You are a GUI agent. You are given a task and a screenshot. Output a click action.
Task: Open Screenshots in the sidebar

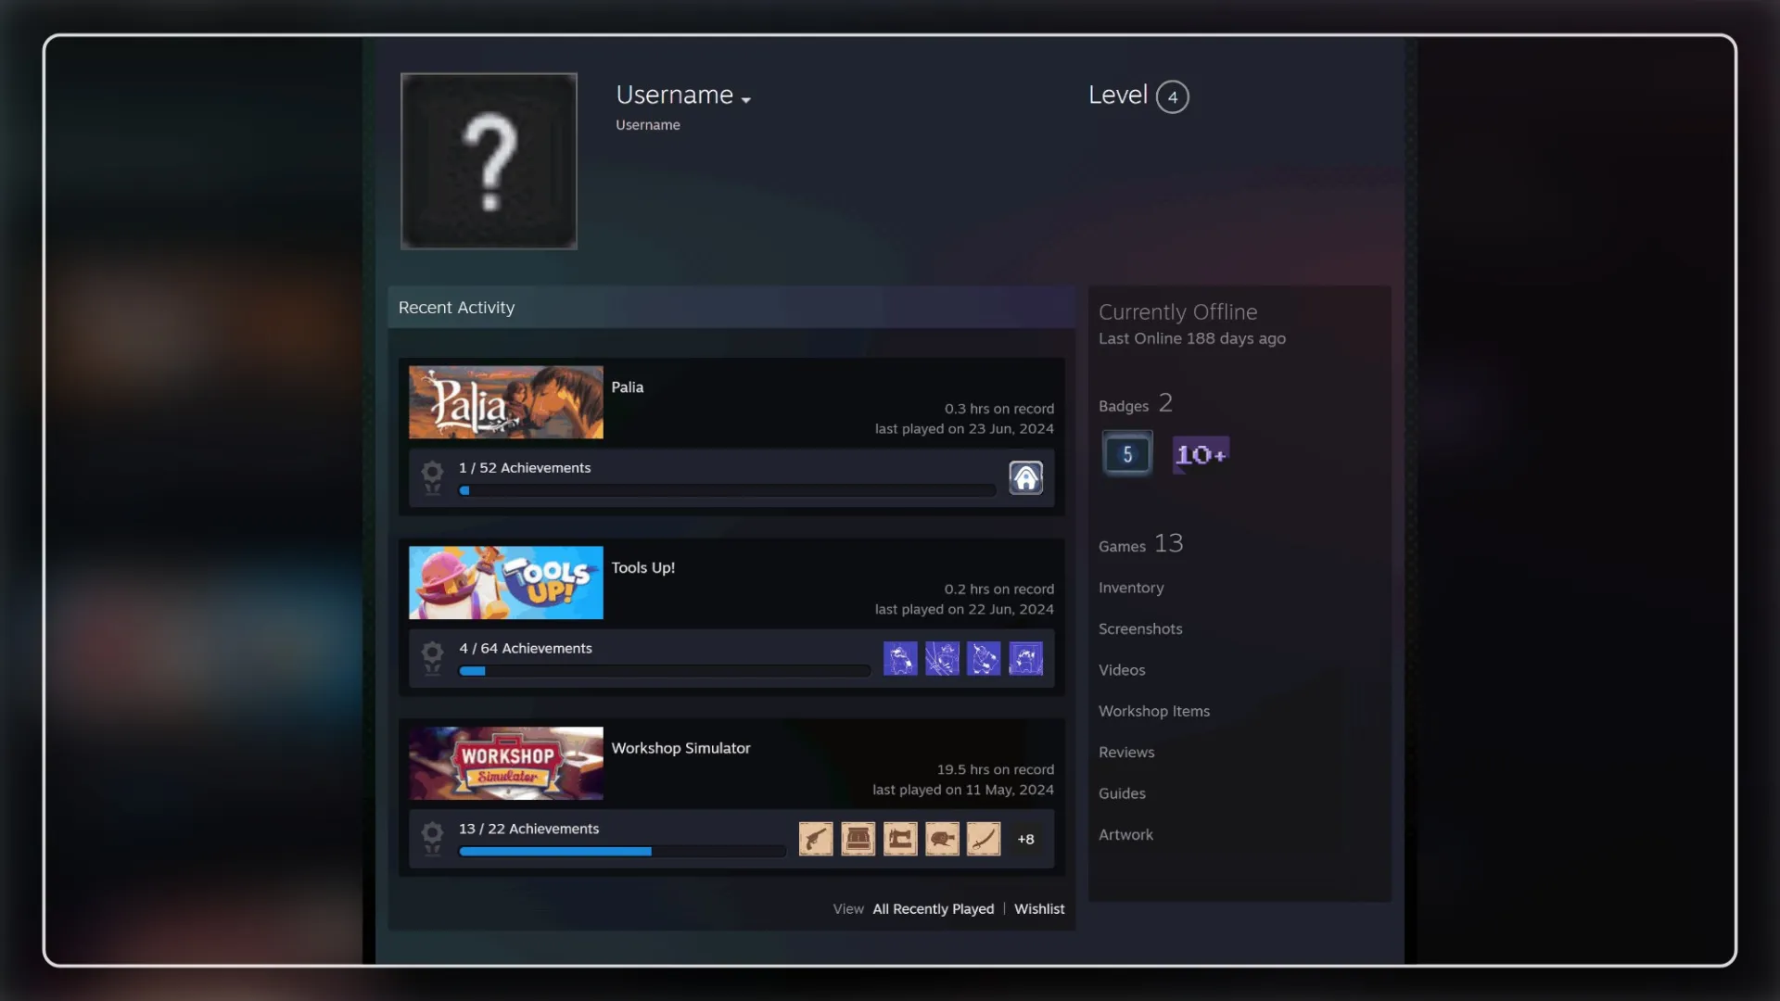(1140, 629)
